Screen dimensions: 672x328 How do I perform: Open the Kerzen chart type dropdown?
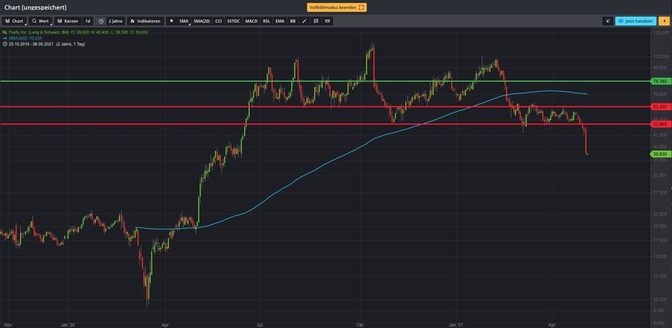(68, 21)
